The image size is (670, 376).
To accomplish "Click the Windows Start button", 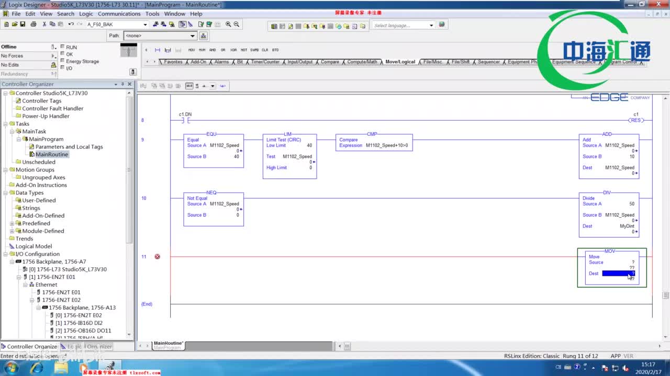I will point(10,368).
